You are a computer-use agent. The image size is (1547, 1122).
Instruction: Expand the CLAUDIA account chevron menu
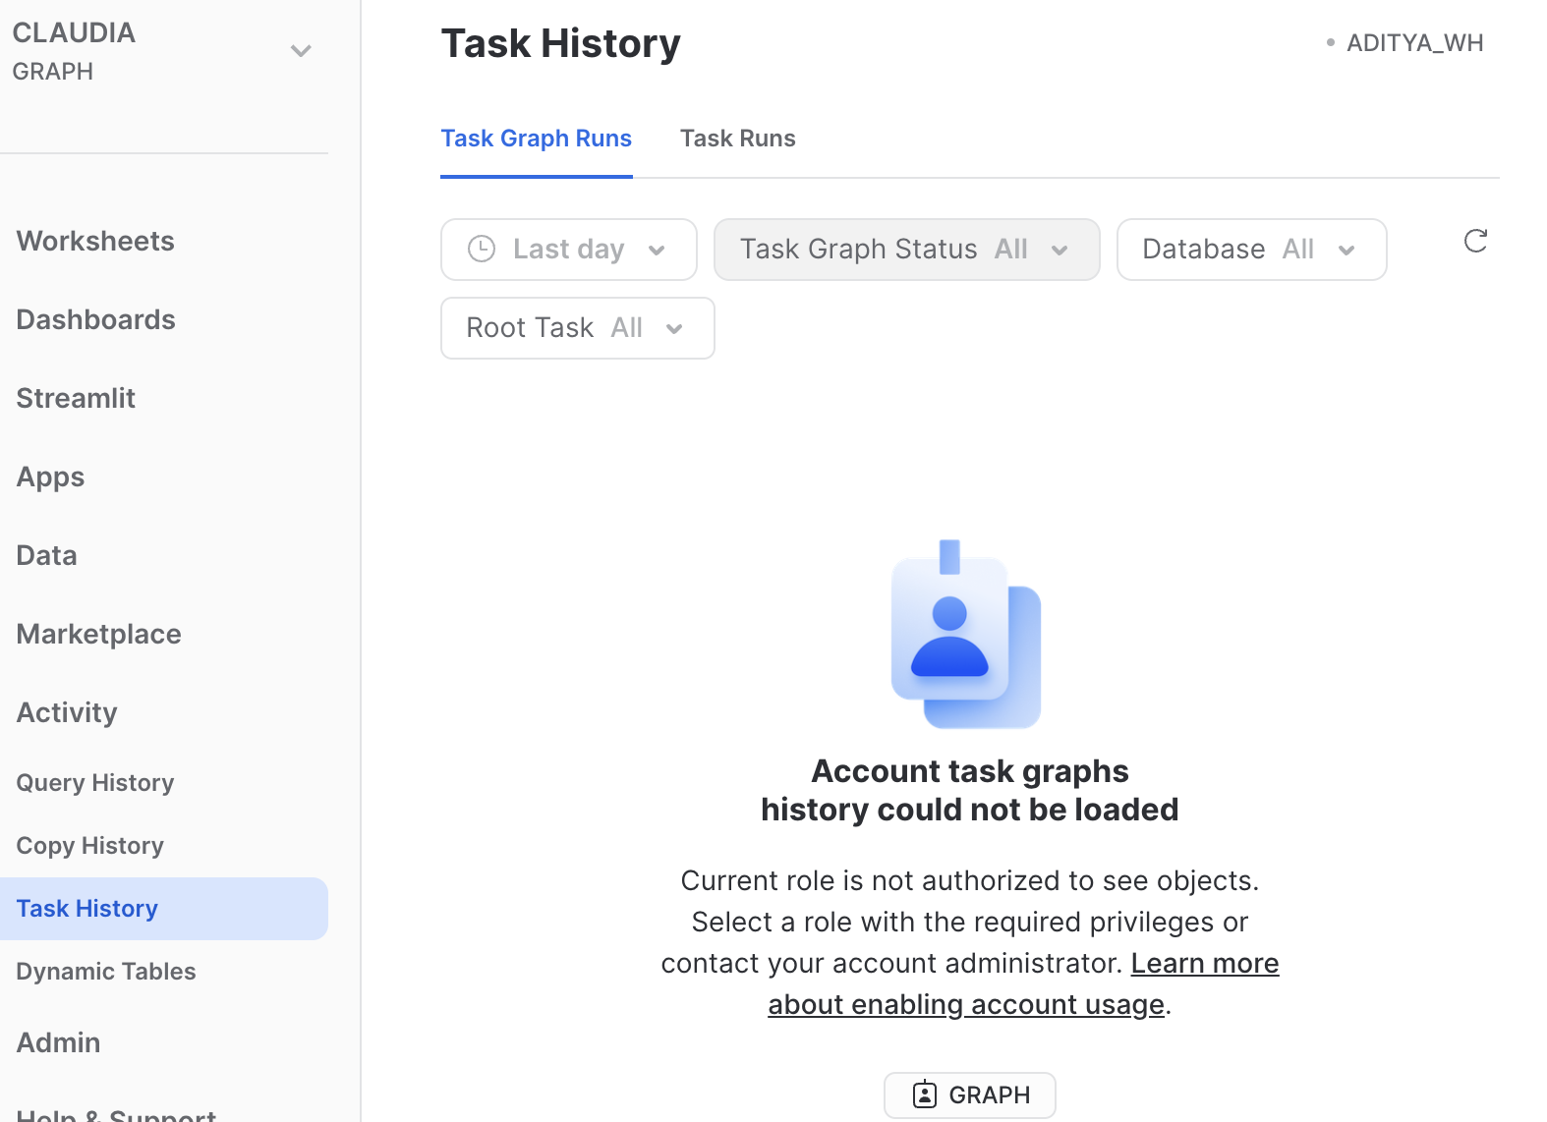tap(301, 51)
